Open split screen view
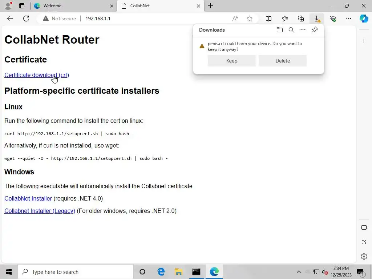Viewport: 372px width, 279px height. pos(268,19)
